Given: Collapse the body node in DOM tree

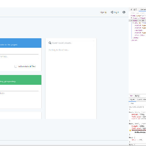Looking at the screenshot, I should click(x=131, y=21).
